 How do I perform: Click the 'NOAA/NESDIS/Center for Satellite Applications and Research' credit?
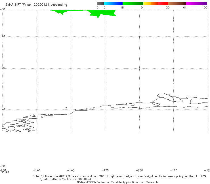click(x=117, y=182)
